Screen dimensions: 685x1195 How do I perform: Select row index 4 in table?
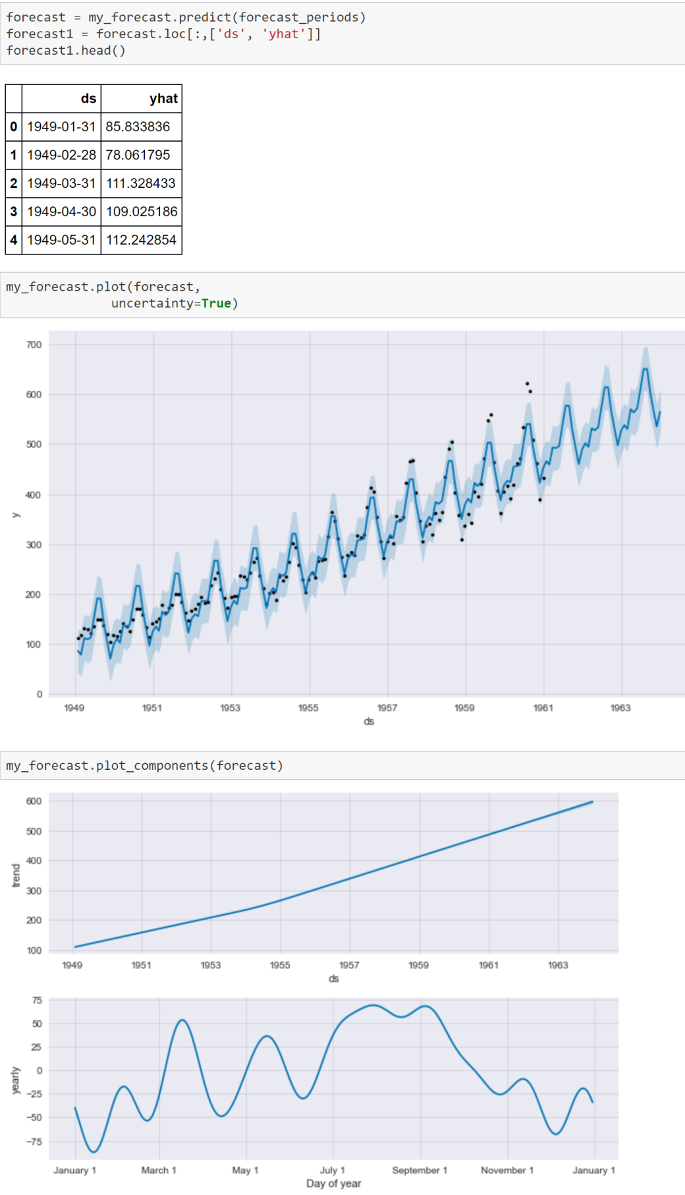tap(14, 240)
